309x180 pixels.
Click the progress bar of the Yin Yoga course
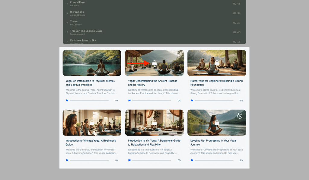(x=151, y=160)
